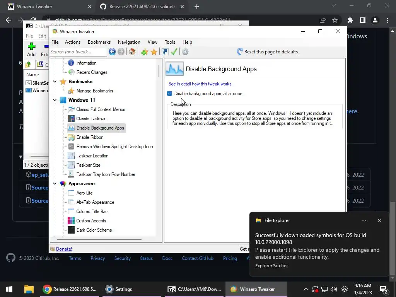Click the Donate! link
This screenshot has width=396, height=297.
point(64,249)
